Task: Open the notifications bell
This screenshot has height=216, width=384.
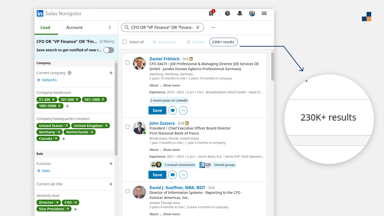Action: pos(240,14)
